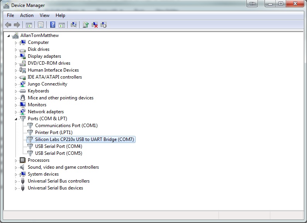Select USB Serial Port (COM5)
Image resolution: width=307 pixels, height=223 pixels.
(x=59, y=153)
